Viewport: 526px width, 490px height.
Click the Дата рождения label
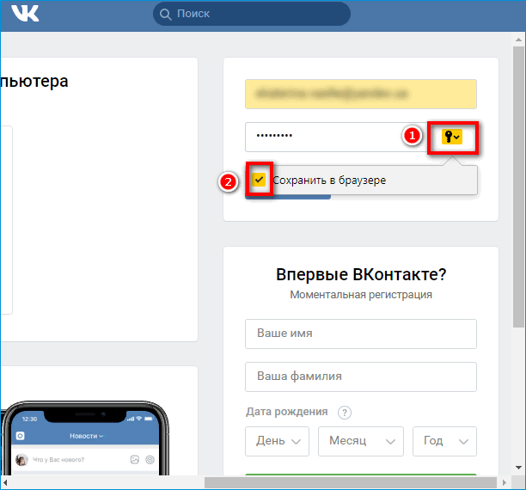[x=287, y=412]
